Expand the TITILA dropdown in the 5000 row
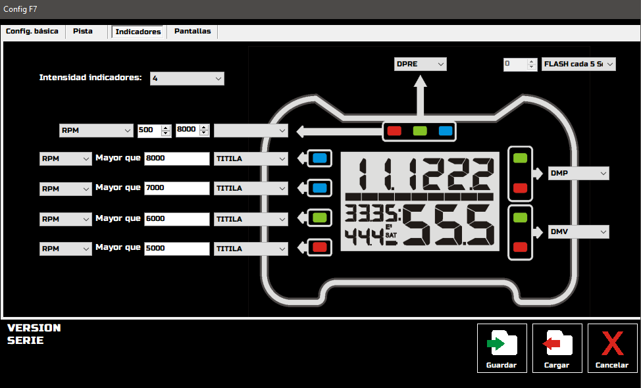This screenshot has width=641, height=388. tap(251, 249)
